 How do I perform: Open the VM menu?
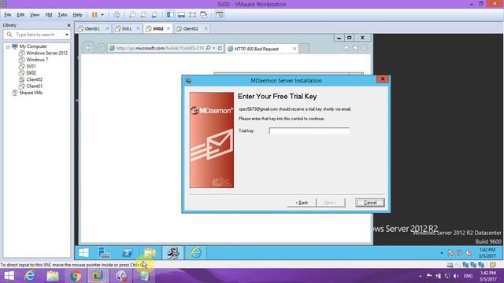pos(49,15)
